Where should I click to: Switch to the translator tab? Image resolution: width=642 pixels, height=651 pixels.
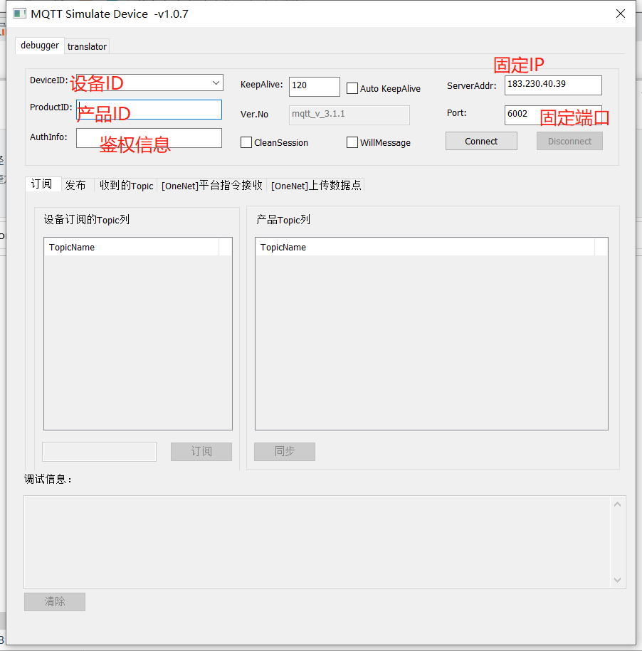coord(87,46)
